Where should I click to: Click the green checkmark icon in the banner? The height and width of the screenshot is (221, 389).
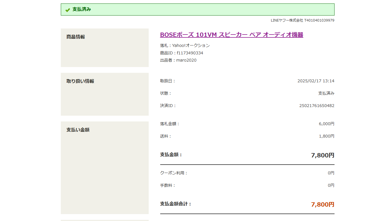coord(68,10)
